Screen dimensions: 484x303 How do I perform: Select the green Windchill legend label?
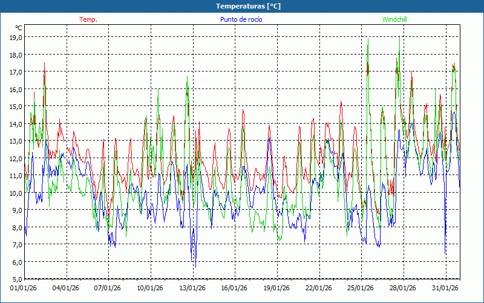394,19
